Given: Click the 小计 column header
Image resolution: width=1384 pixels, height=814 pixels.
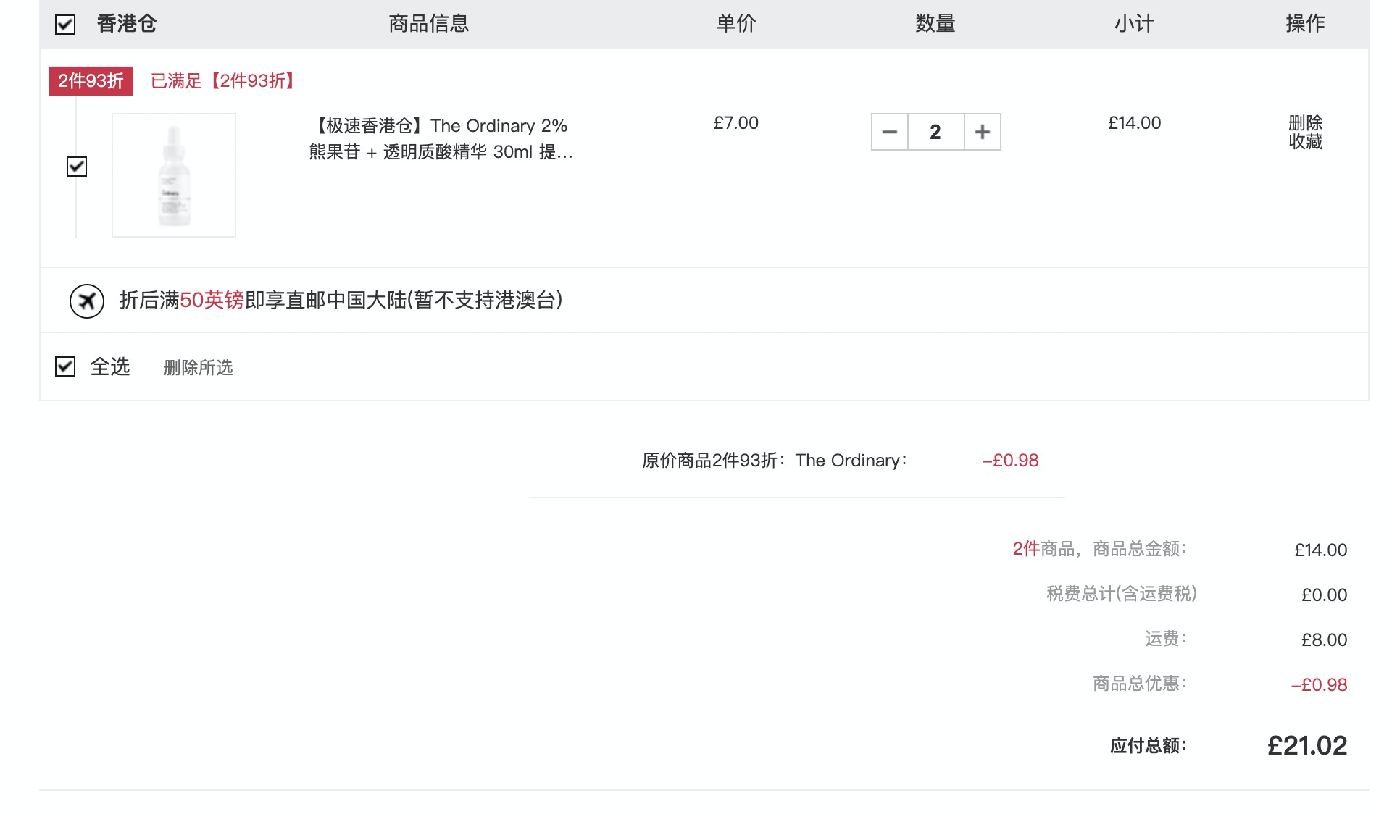Looking at the screenshot, I should [1135, 24].
